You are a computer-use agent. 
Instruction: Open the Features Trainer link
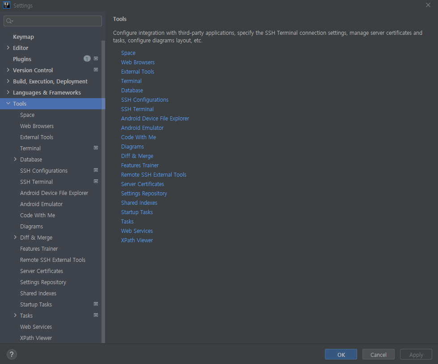click(x=140, y=165)
